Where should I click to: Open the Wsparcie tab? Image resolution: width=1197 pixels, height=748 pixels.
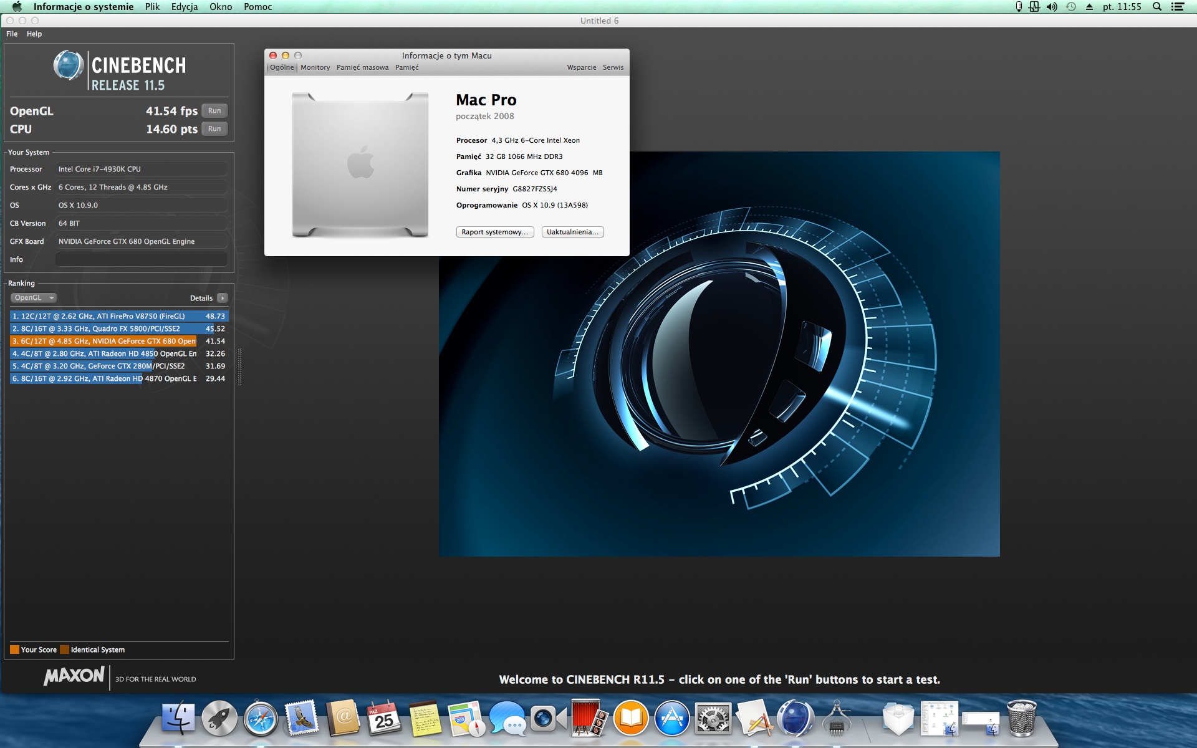click(x=582, y=67)
